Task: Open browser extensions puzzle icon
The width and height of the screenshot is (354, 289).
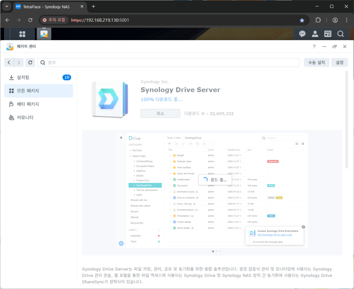Action: point(318,20)
